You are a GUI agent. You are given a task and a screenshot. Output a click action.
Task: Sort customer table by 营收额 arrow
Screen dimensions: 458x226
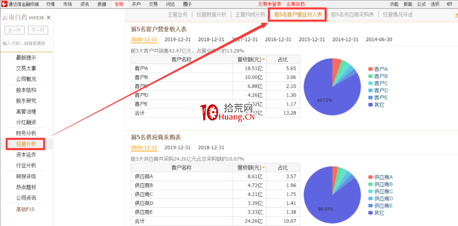pyautogui.click(x=264, y=60)
